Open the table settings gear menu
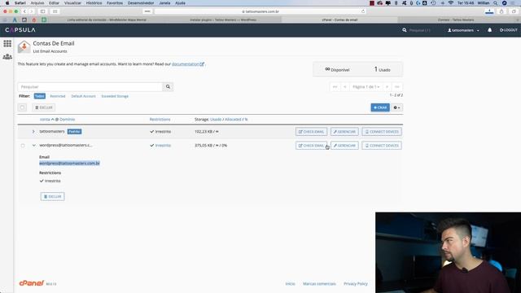Screen dimensions: 521x293 pyautogui.click(x=396, y=107)
